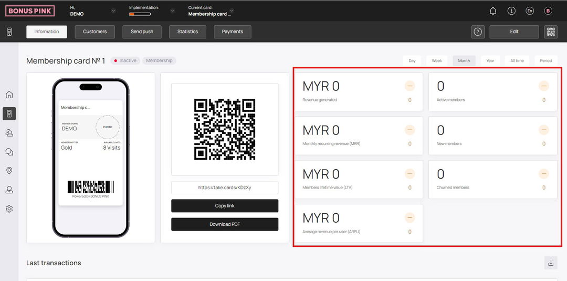Select the custom Period filter
Screen dimensions: 567x281
click(546, 61)
